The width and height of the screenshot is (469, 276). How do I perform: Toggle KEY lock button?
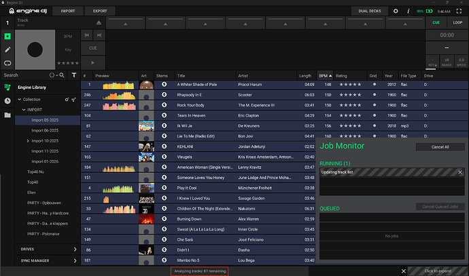coord(432,62)
